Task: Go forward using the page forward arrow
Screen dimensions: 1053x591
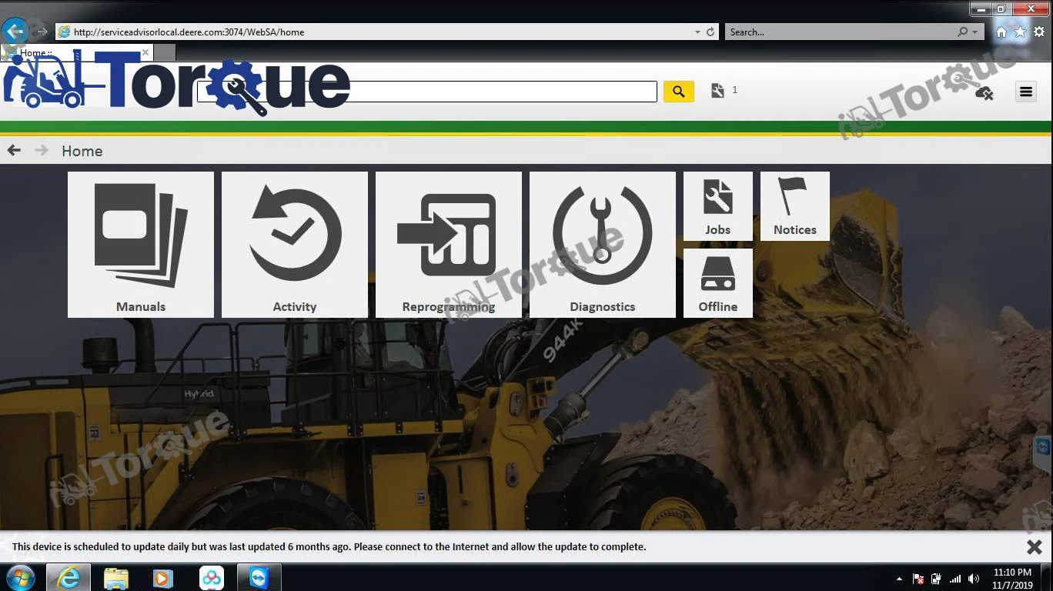Action: (x=42, y=150)
